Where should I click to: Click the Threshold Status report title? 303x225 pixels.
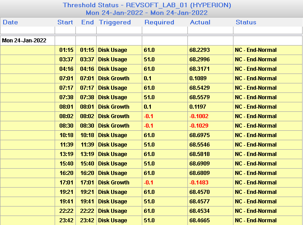point(147,5)
